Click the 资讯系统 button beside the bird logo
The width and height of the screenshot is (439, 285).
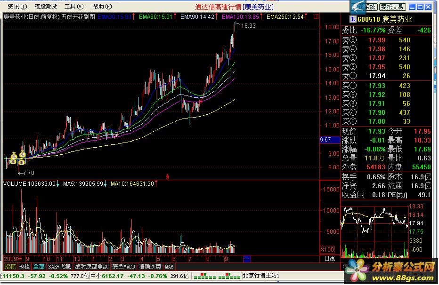pos(371,7)
